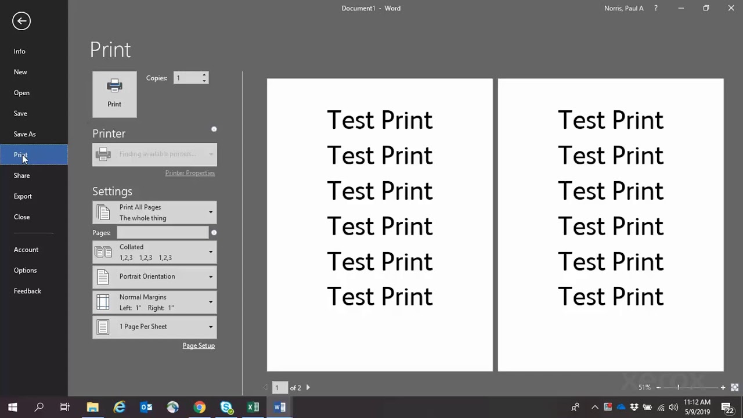The height and width of the screenshot is (418, 743).
Task: Open Export from the sidebar menu
Action: [x=23, y=196]
